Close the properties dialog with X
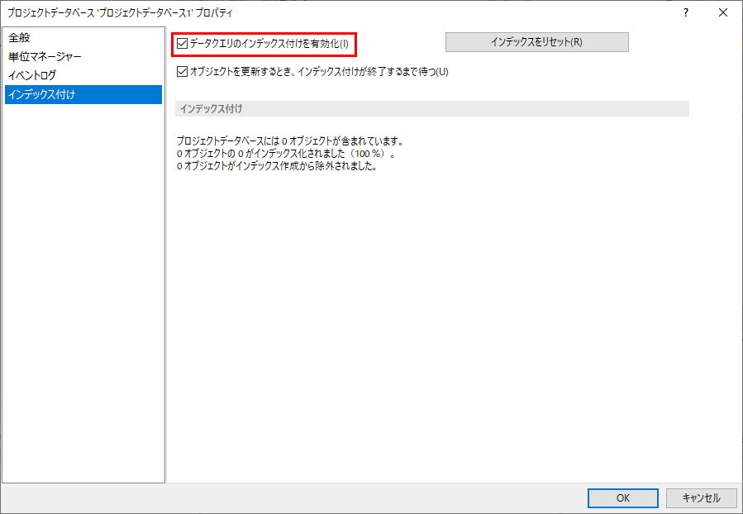Image resolution: width=743 pixels, height=514 pixels. (x=723, y=12)
